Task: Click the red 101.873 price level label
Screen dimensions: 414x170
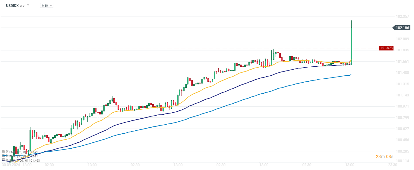Action: pyautogui.click(x=386, y=48)
